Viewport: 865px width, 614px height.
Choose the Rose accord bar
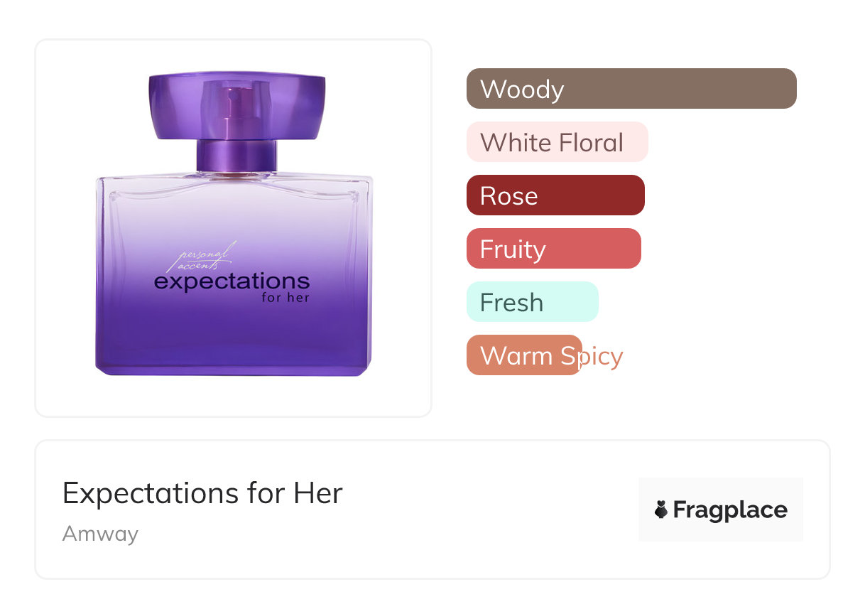555,195
